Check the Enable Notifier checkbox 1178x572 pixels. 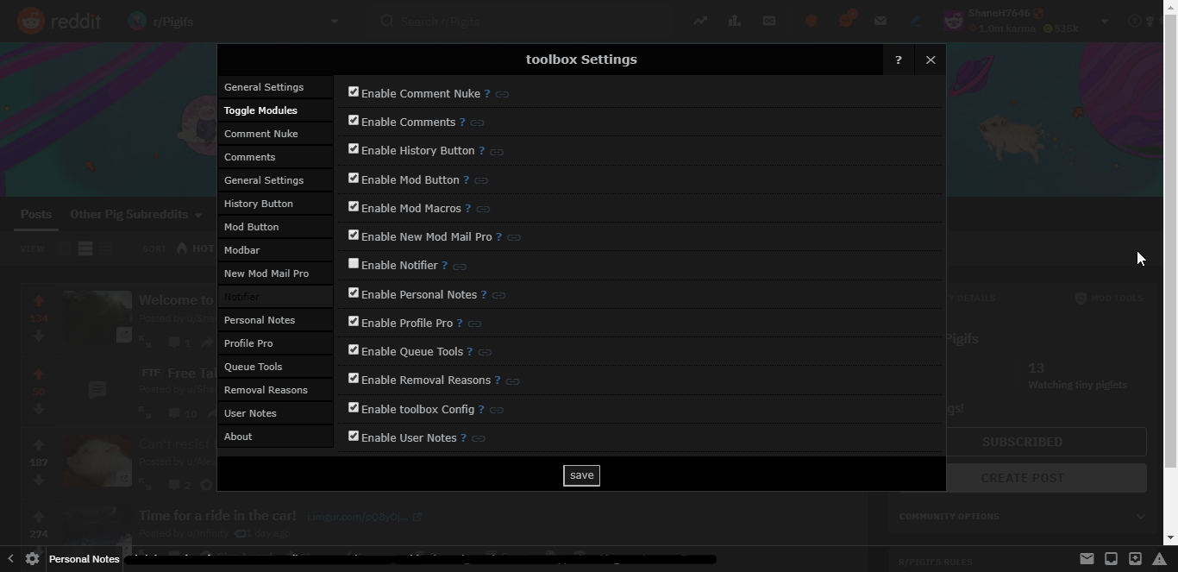[x=353, y=263]
